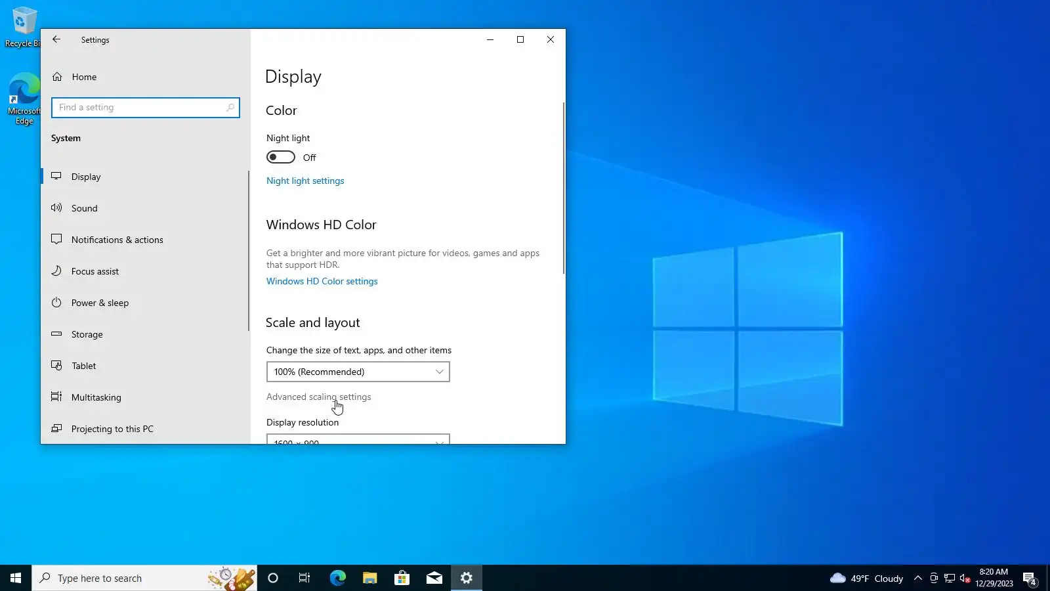Click the muted volume icon in the tray
The width and height of the screenshot is (1050, 591).
[965, 578]
